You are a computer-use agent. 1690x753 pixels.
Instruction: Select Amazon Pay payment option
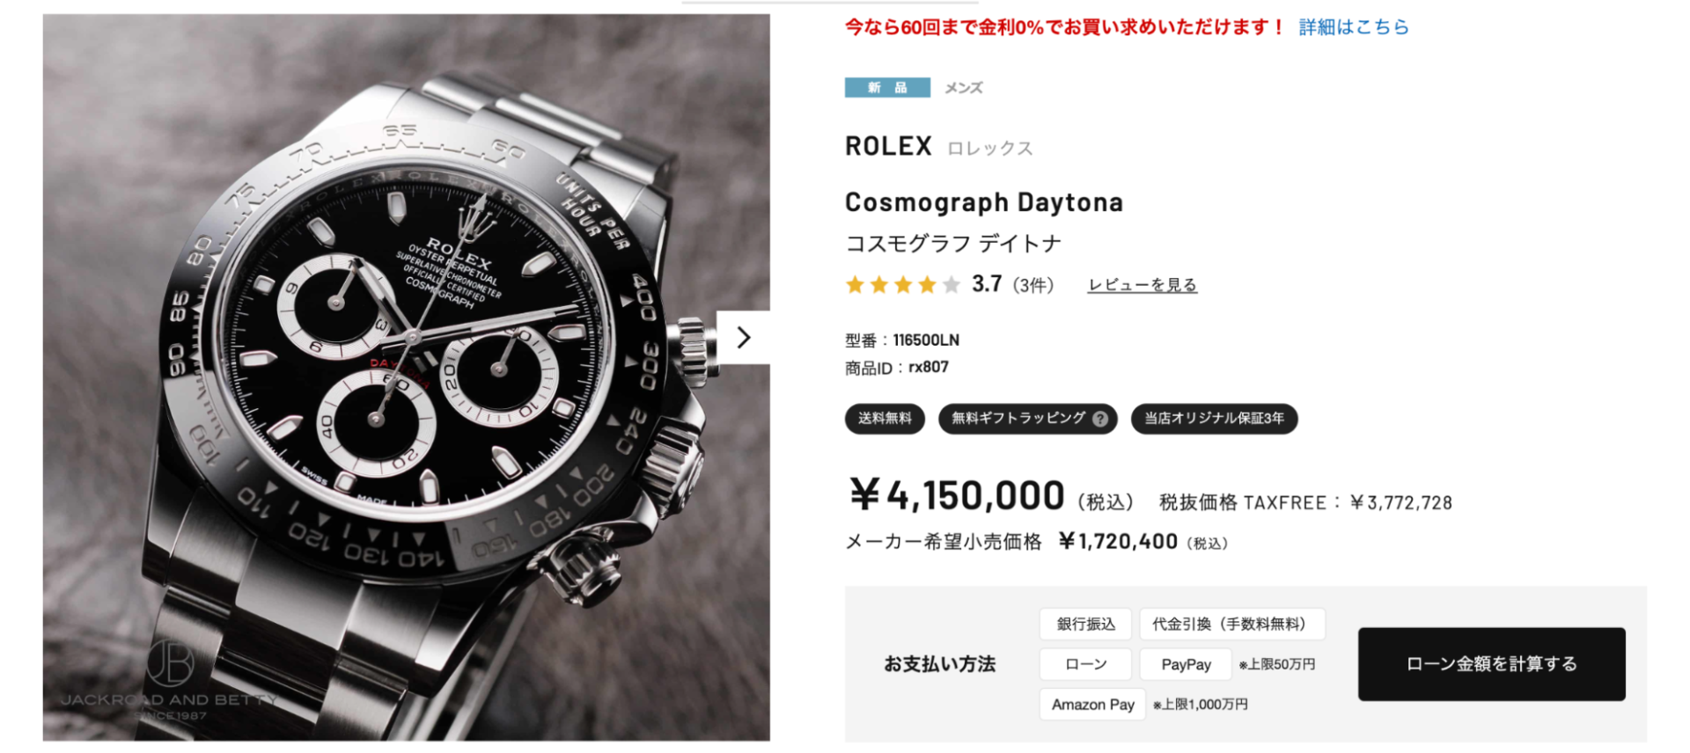[1092, 705]
